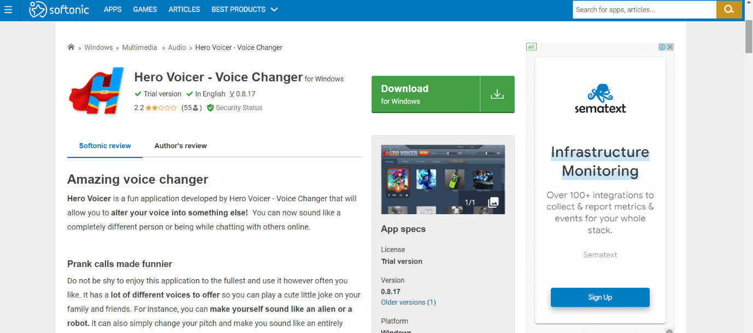Click the 'Sematext' caption in ad
The height and width of the screenshot is (333, 753).
(x=600, y=255)
